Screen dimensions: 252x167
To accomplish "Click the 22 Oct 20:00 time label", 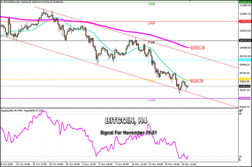I will 23,164.
